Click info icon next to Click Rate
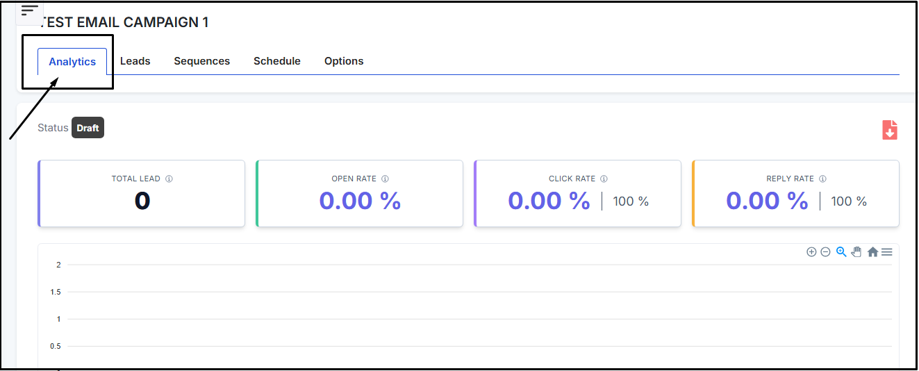This screenshot has width=919, height=371. point(604,179)
